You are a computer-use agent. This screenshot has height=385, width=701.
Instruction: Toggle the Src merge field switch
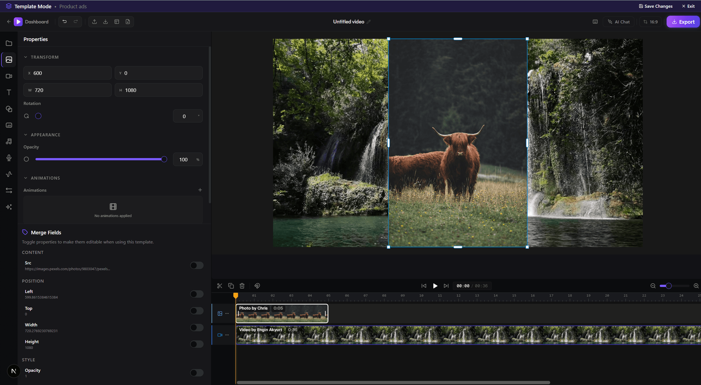[196, 265]
